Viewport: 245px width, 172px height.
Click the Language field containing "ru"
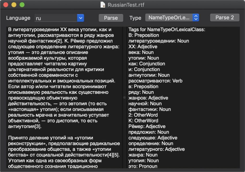tap(56, 18)
